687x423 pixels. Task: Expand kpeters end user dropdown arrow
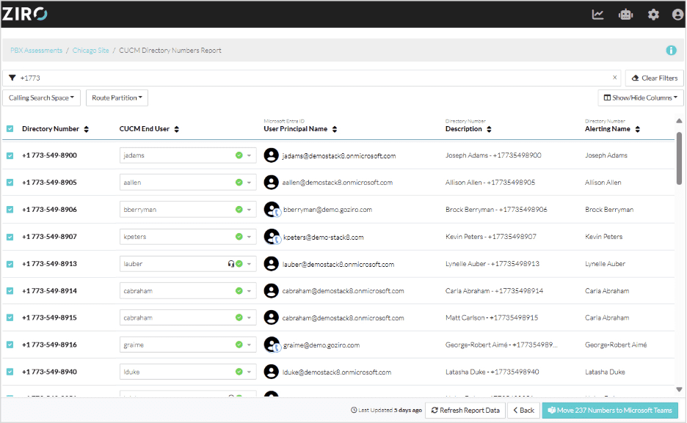(x=249, y=237)
